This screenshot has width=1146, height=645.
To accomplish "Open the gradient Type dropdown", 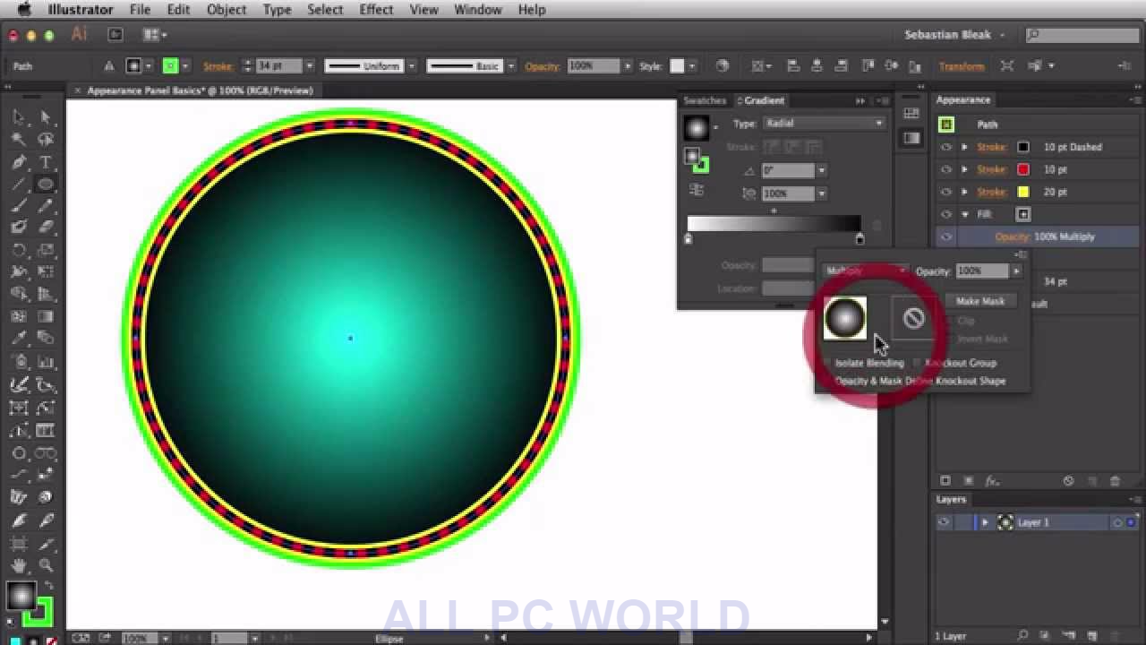I will (x=824, y=124).
